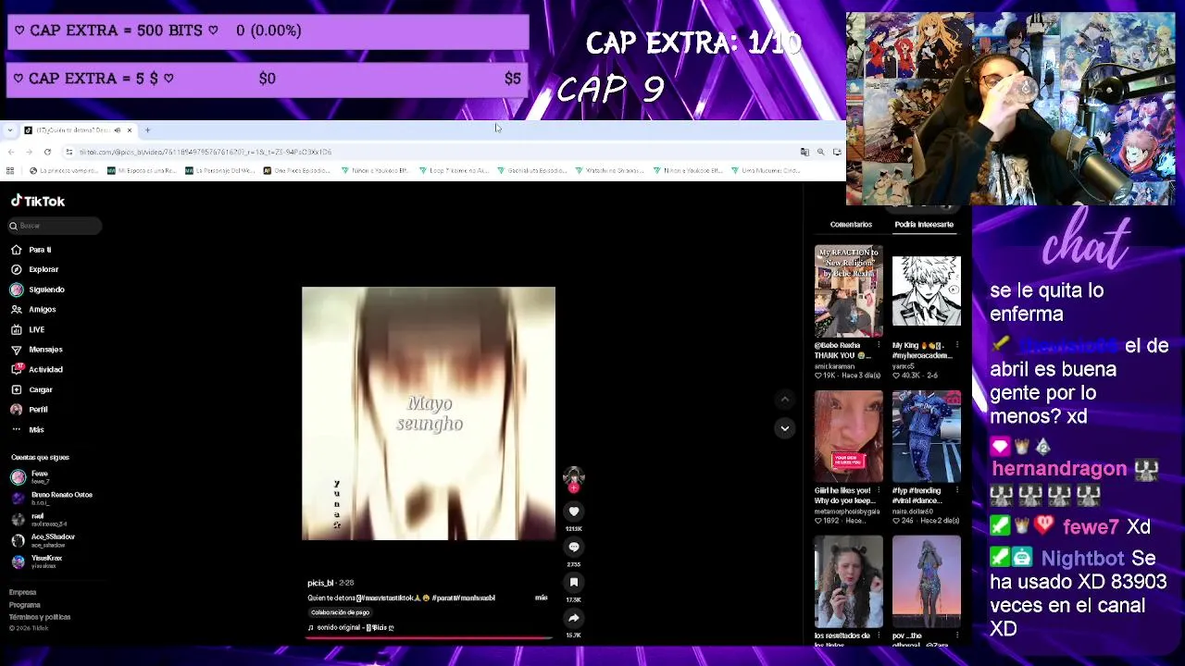The image size is (1185, 666).
Task: Expand the caption with más
Action: (542, 598)
